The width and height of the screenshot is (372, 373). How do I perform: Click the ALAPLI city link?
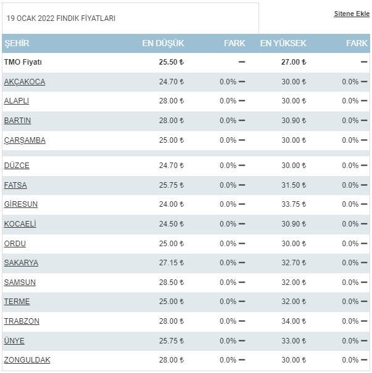pyautogui.click(x=17, y=101)
